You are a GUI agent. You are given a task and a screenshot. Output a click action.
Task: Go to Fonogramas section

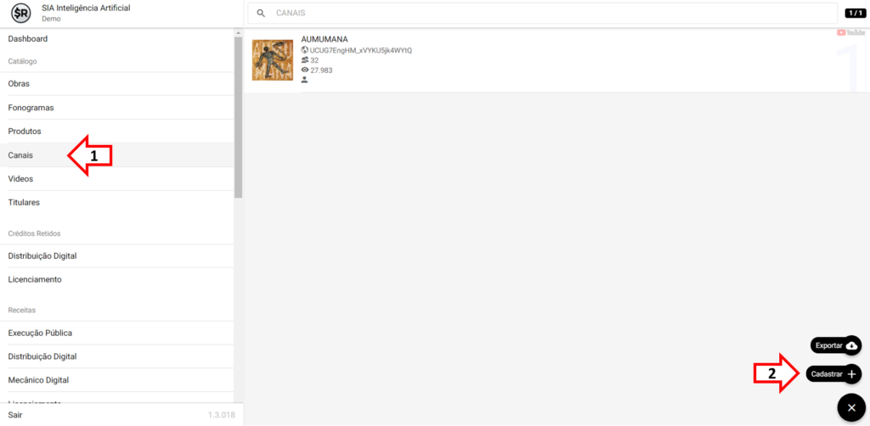tap(31, 108)
